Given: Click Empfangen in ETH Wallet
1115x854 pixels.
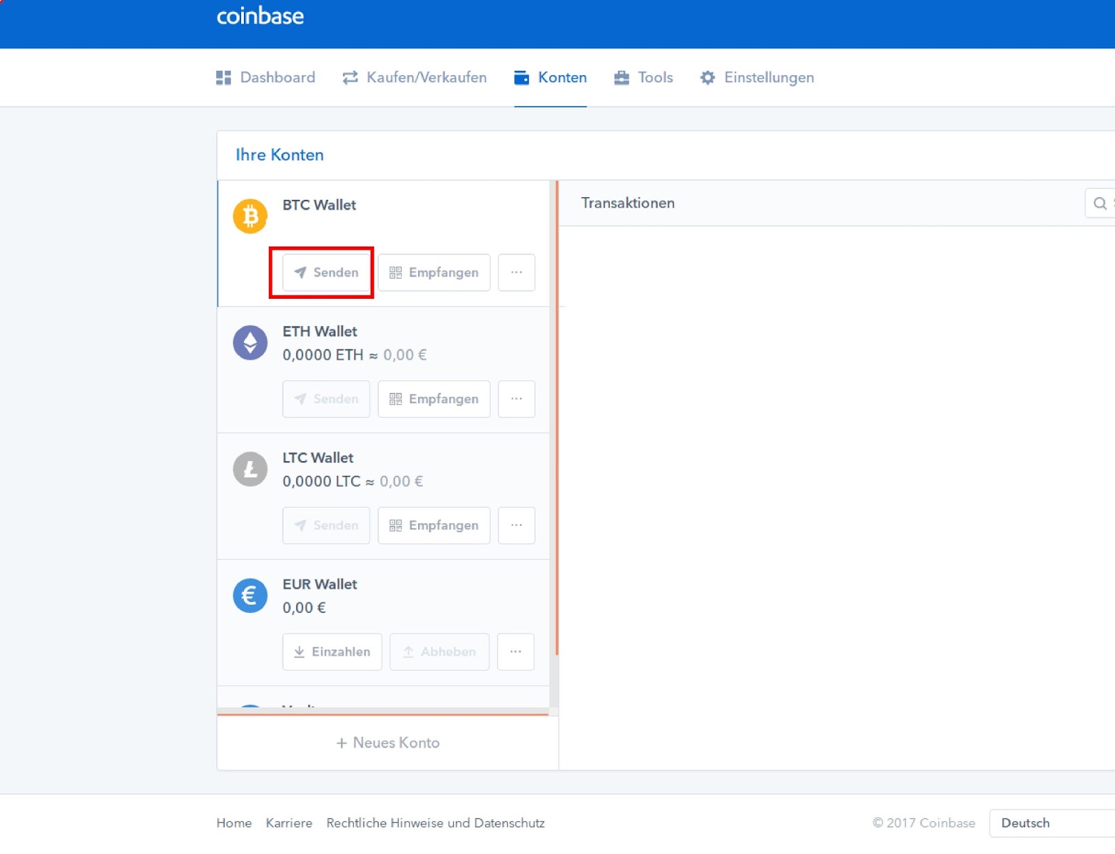Looking at the screenshot, I should (434, 399).
